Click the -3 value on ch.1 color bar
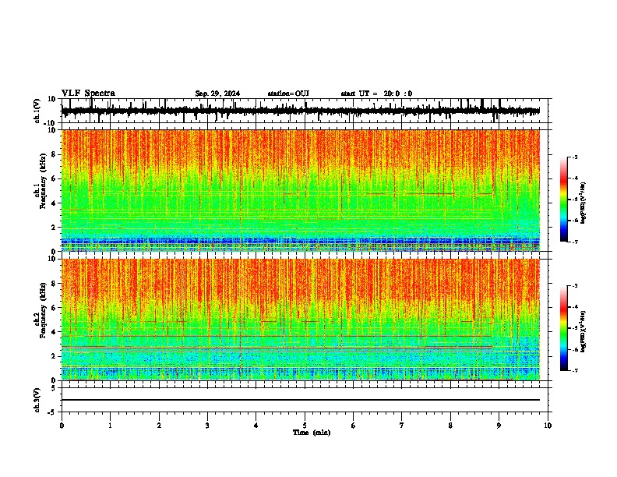Screen dimensions: 617x477 (x=575, y=157)
